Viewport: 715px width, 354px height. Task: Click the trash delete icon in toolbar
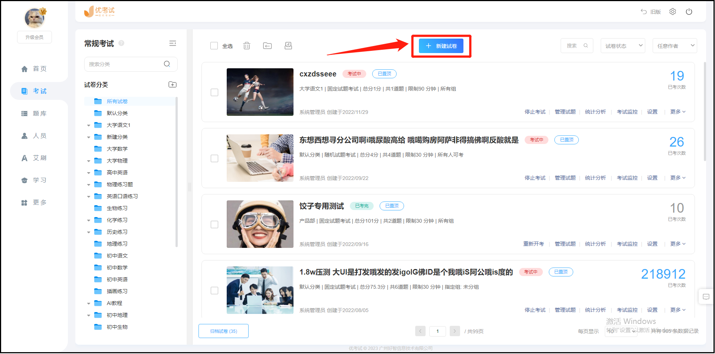pos(247,46)
